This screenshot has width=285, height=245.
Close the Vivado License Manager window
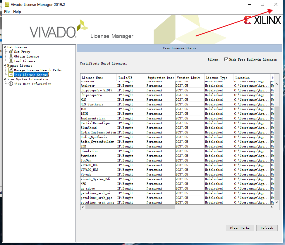pos(276,4)
